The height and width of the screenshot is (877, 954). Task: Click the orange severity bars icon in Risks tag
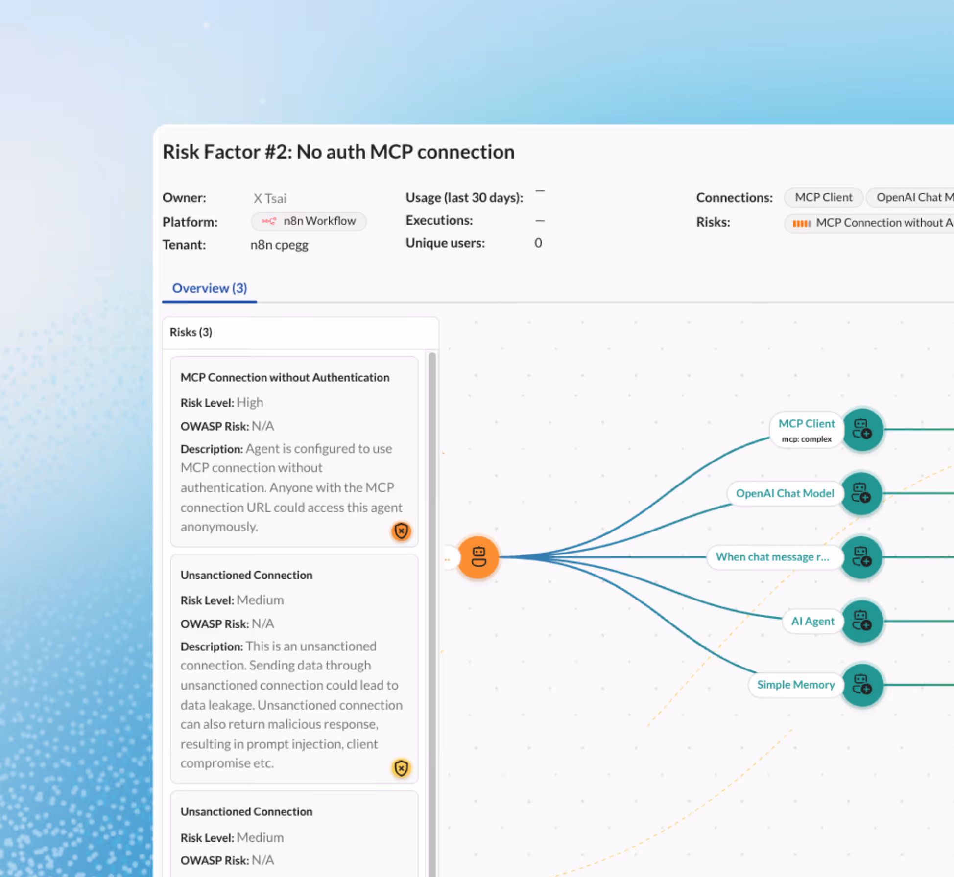coord(801,224)
